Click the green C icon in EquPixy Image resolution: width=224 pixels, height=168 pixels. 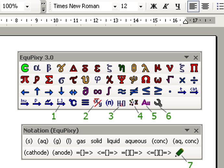25,68
